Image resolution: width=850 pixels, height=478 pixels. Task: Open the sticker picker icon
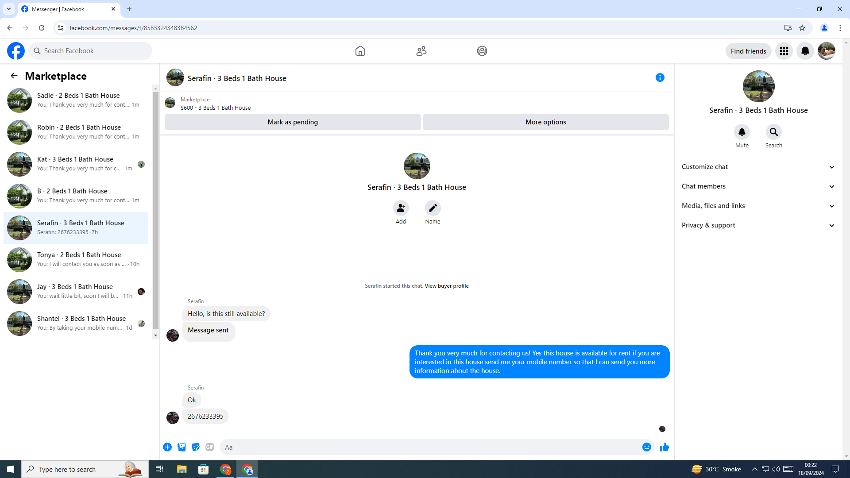pos(196,447)
